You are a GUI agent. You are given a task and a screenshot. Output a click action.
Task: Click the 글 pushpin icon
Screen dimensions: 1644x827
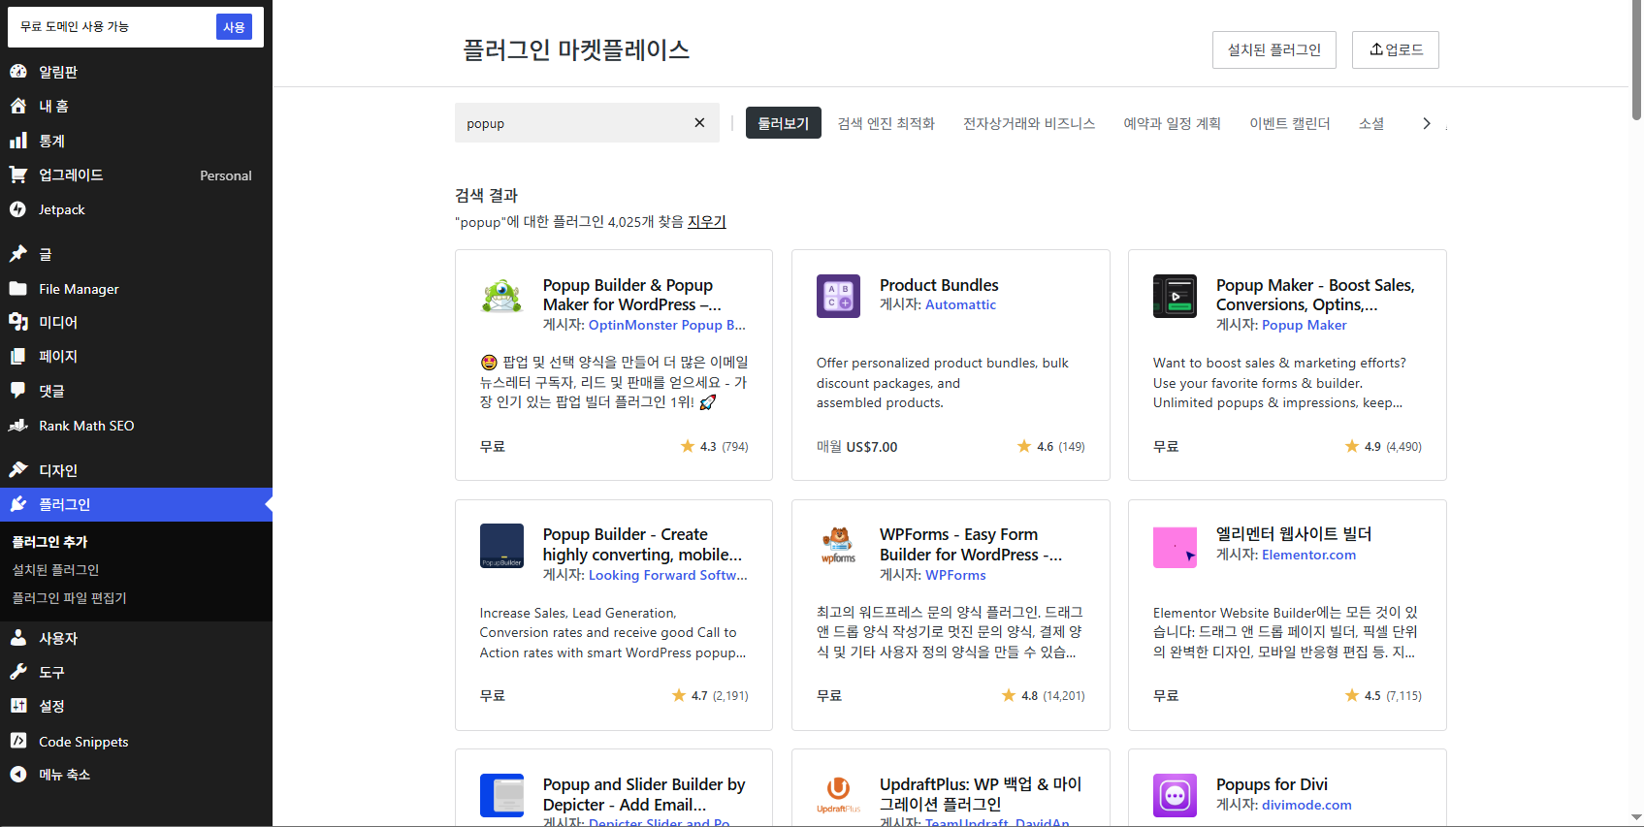point(18,254)
